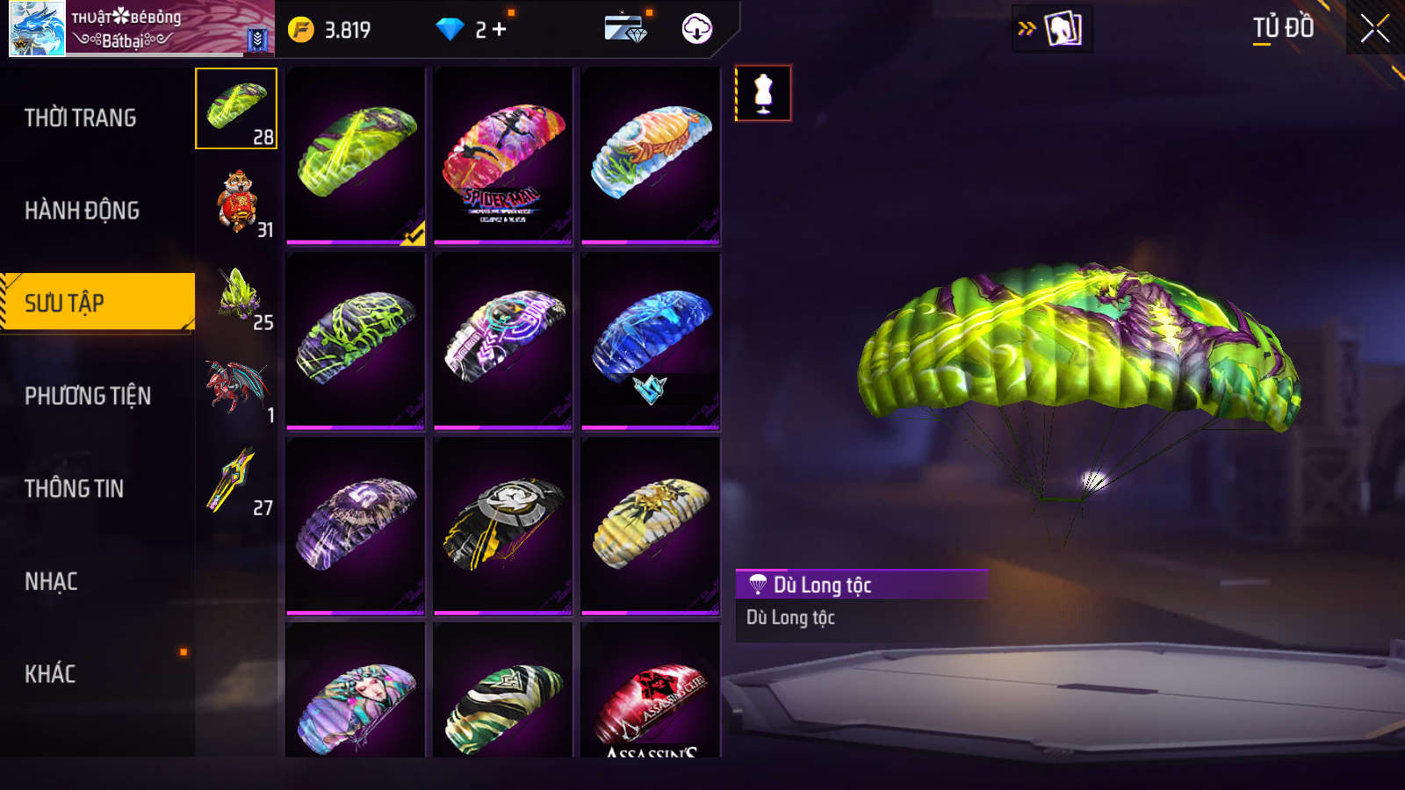Click the TỦ ĐỒ label
This screenshot has height=790, width=1405.
[1283, 28]
